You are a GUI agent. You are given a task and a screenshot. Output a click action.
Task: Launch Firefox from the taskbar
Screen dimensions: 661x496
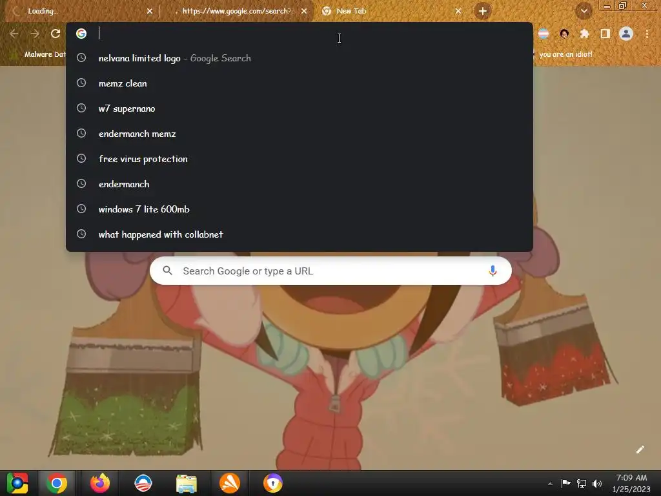tap(100, 483)
